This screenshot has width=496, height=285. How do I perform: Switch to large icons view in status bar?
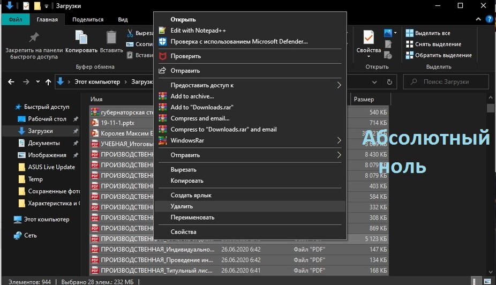point(487,281)
